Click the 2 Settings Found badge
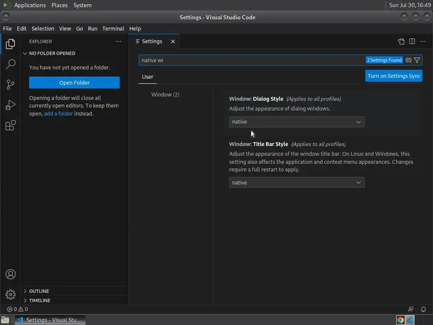This screenshot has height=325, width=433. tap(384, 60)
